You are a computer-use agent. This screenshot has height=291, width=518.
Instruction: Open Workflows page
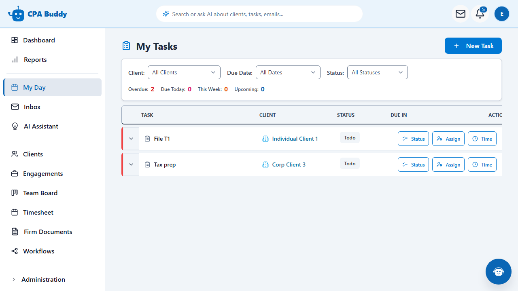click(53, 251)
